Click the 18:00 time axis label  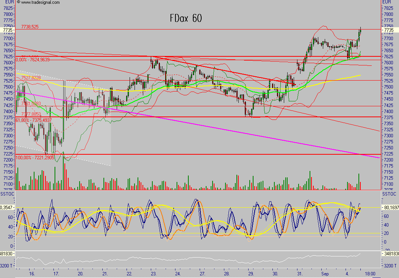[x=370, y=273]
